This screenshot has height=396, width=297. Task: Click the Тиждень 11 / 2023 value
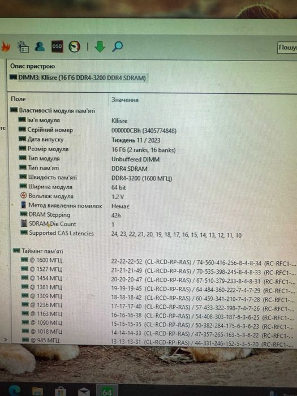coord(136,140)
